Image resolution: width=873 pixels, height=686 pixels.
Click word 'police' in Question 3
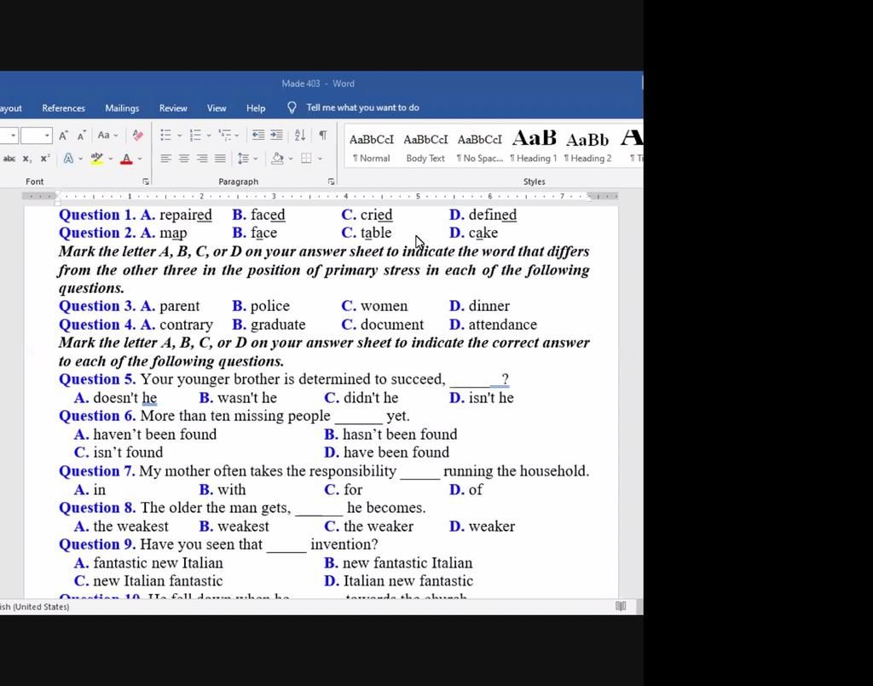[270, 306]
